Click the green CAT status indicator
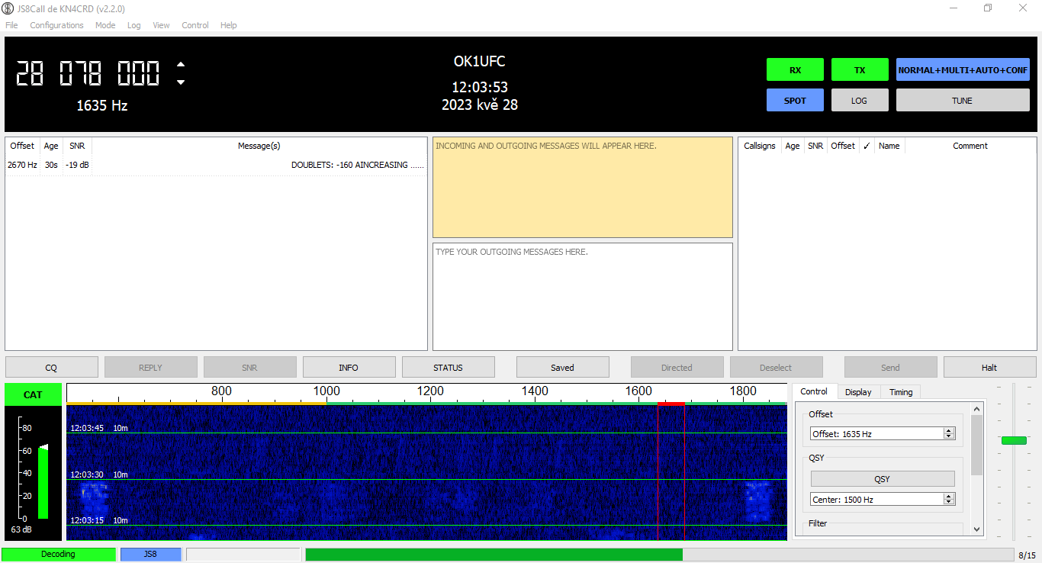The image size is (1042, 563). (x=33, y=394)
